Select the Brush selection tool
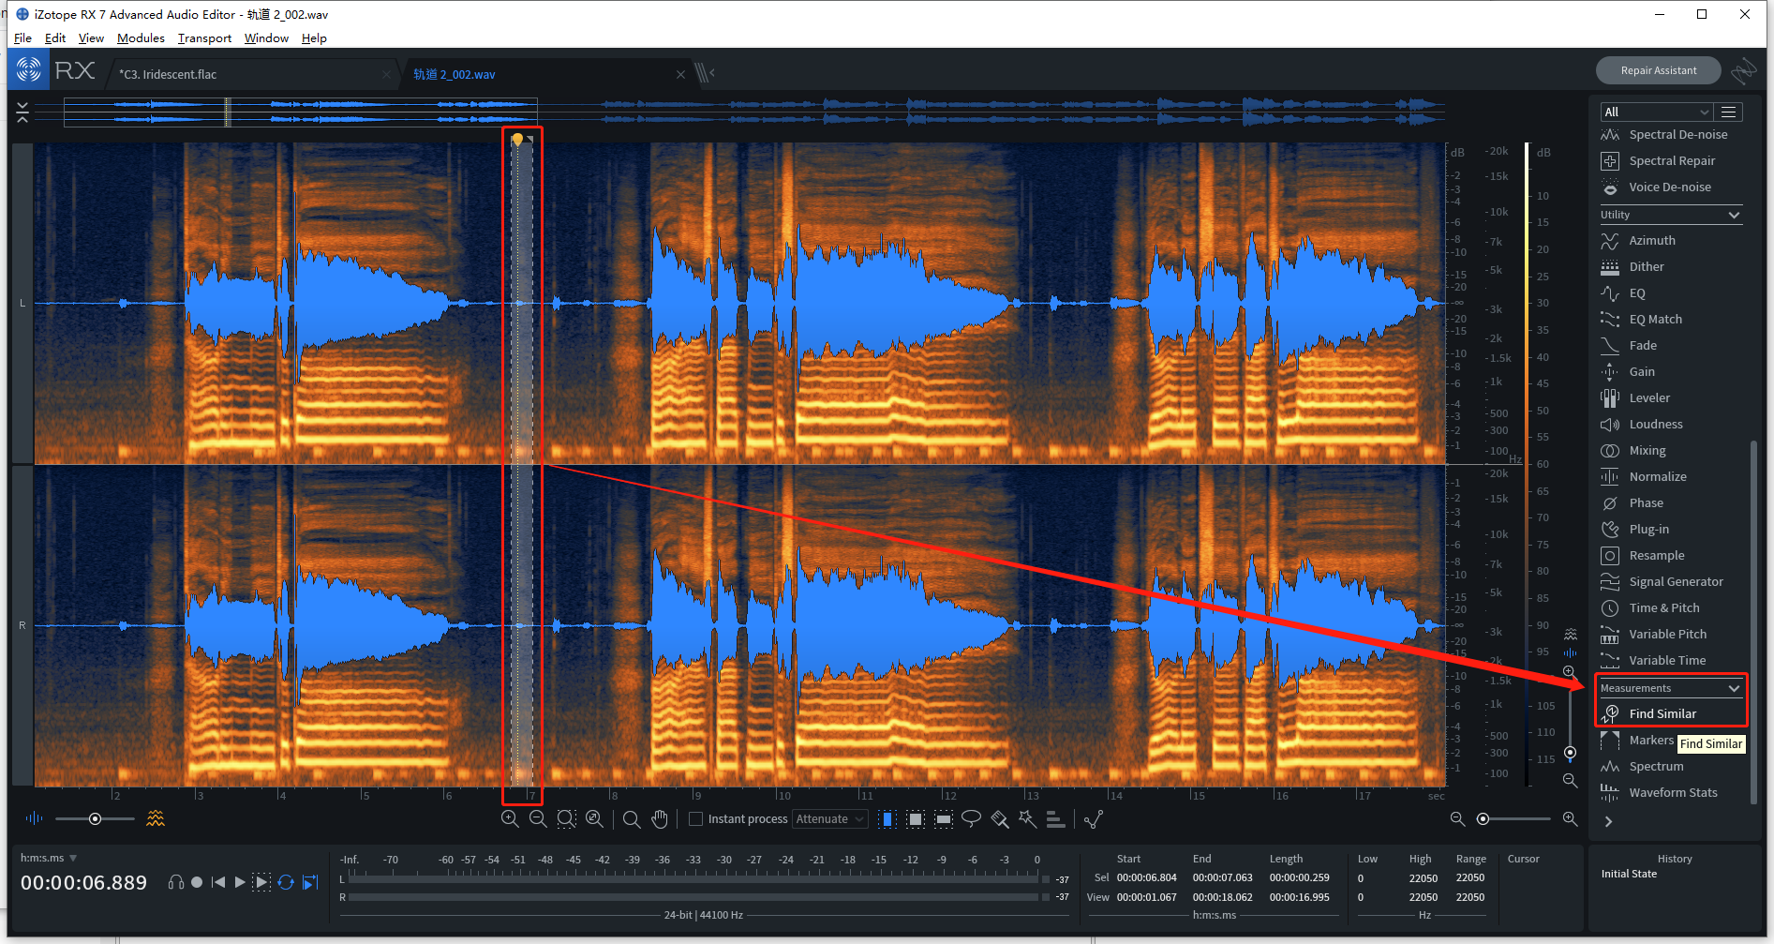The height and width of the screenshot is (944, 1774). point(1000,819)
